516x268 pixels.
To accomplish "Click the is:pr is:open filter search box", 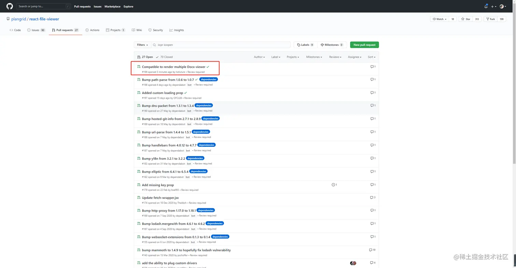I will click(x=221, y=45).
